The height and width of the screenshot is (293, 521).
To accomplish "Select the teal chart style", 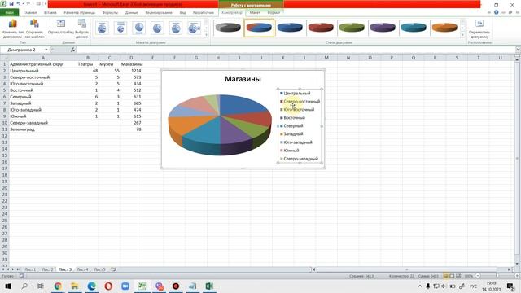I will 414,28.
